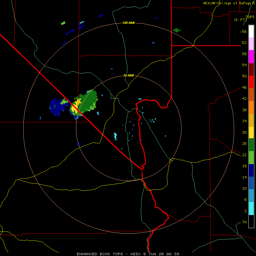Screen dimensions: 256x256
Task: Click the dark green legend swatch
Action: coord(251,145)
